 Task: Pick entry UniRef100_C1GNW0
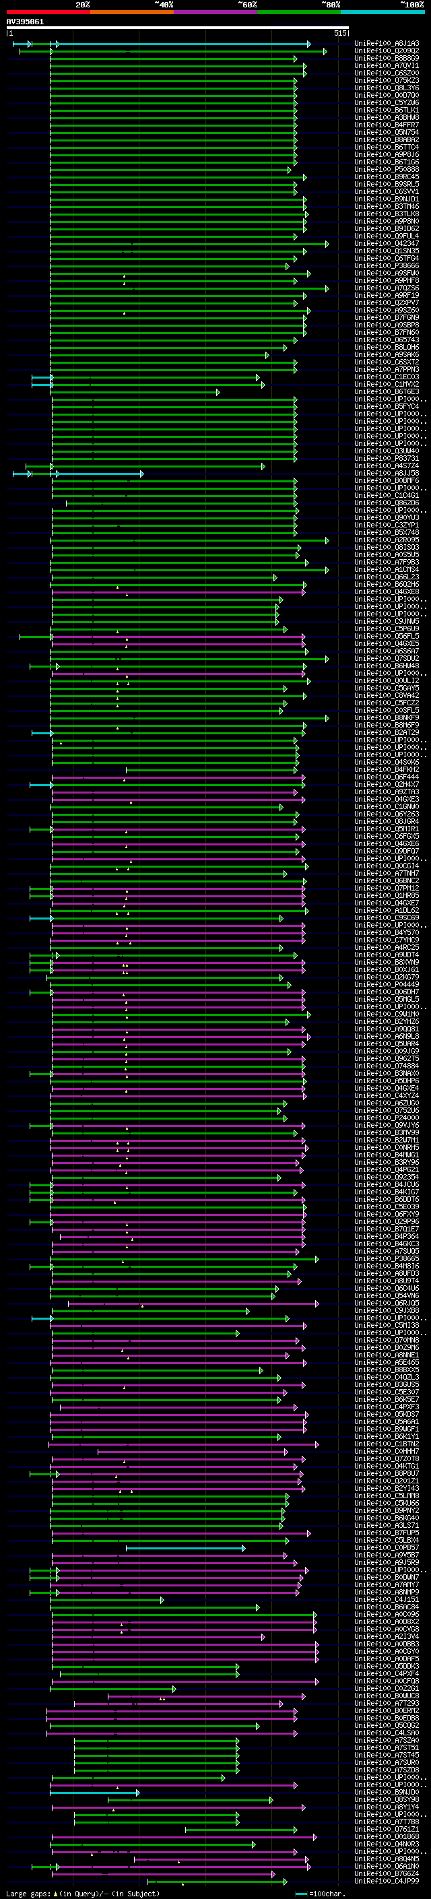387,806
